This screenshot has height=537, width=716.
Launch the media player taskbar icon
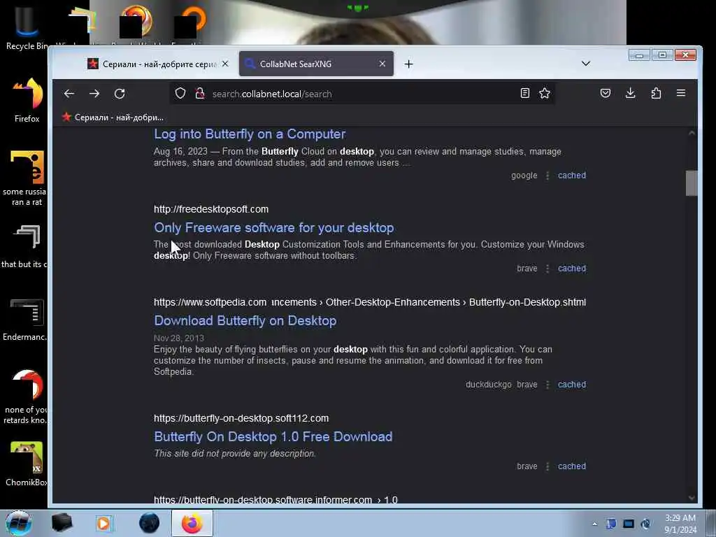104,523
